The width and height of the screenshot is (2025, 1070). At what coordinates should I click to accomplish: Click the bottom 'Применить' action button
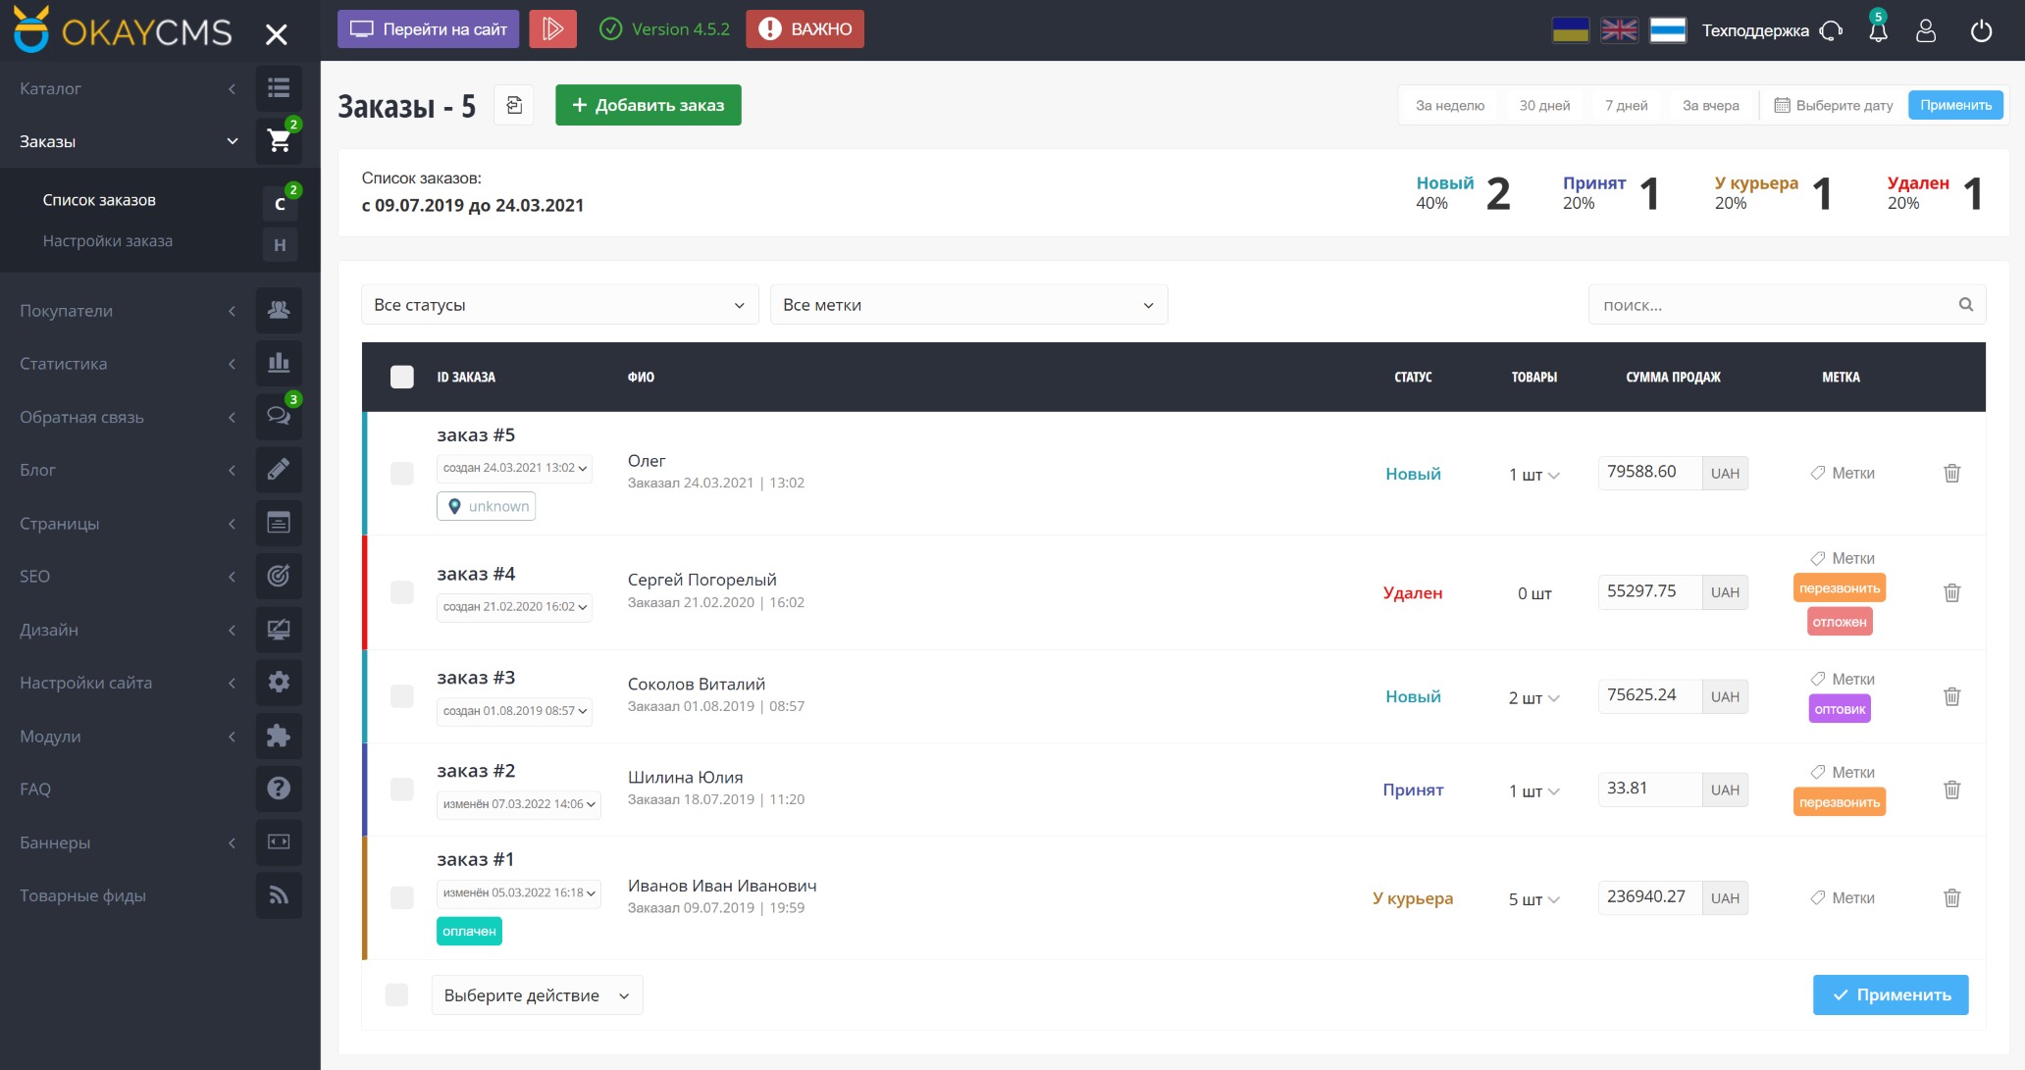[x=1891, y=994]
